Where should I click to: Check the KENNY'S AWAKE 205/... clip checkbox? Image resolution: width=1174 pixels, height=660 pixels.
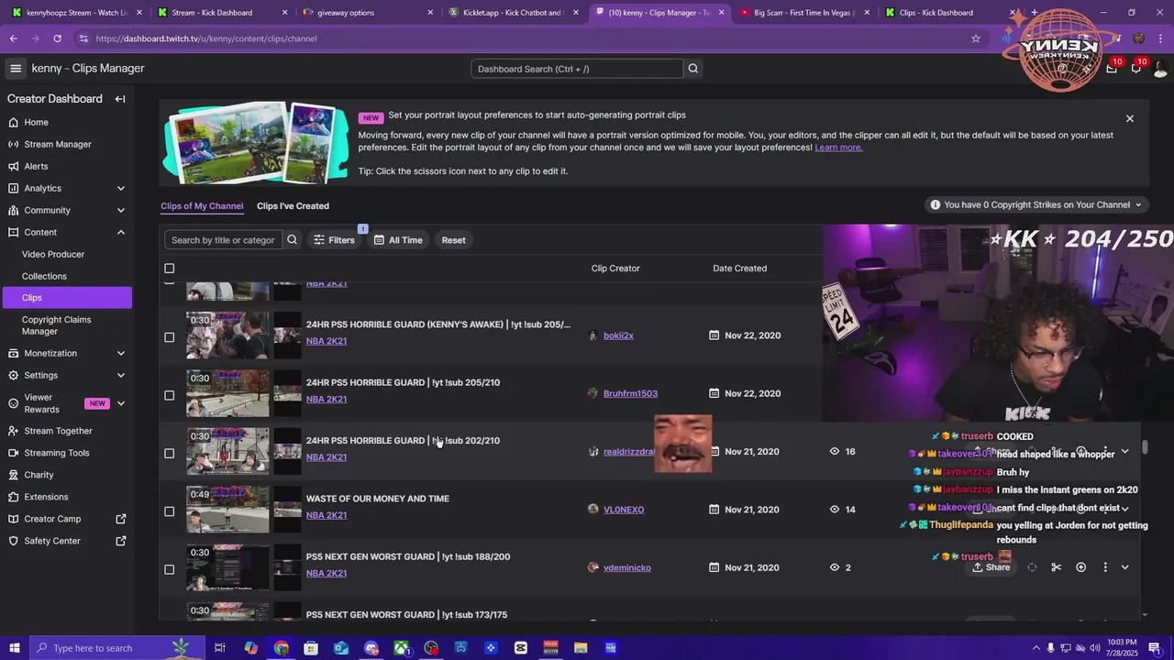click(169, 337)
